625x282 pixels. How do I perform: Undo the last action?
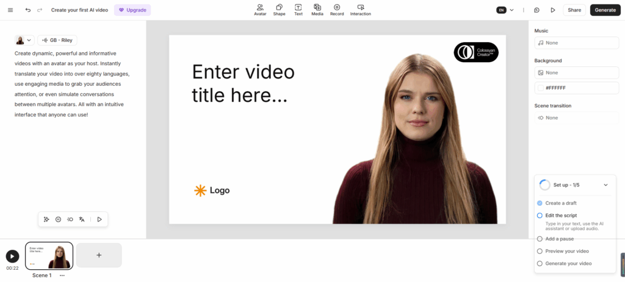(x=28, y=10)
